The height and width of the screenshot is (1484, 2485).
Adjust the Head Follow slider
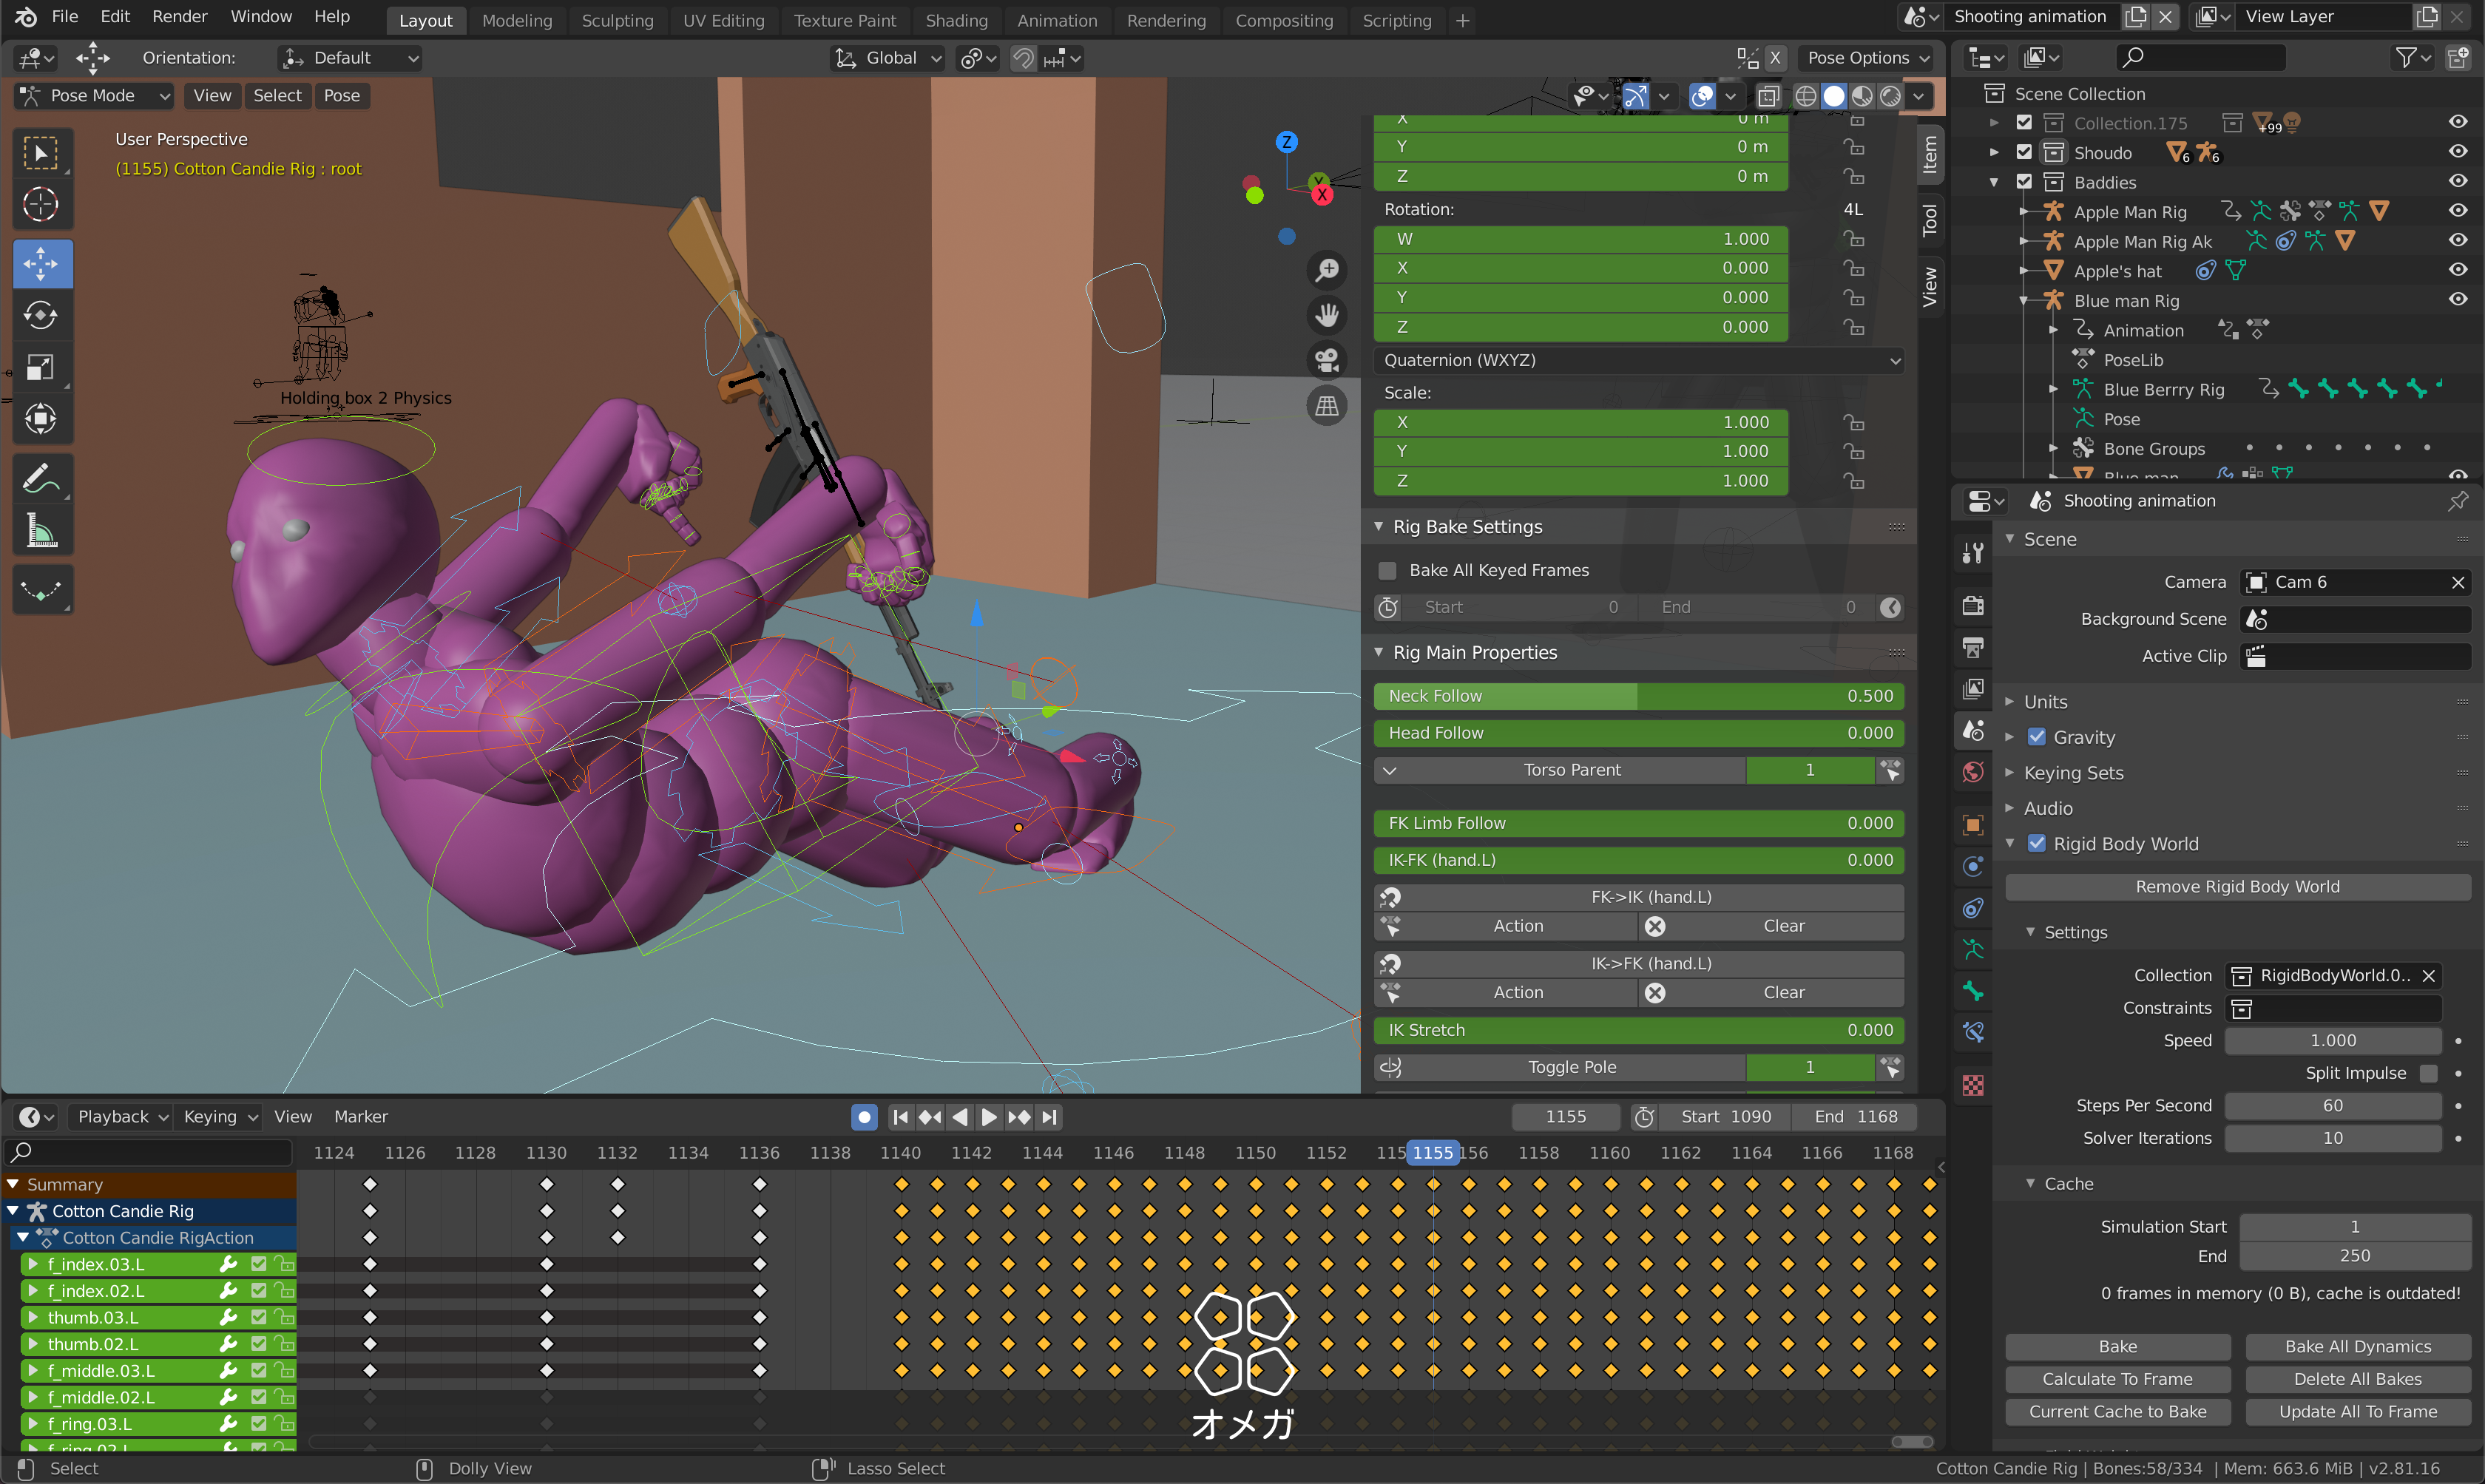pyautogui.click(x=1639, y=733)
